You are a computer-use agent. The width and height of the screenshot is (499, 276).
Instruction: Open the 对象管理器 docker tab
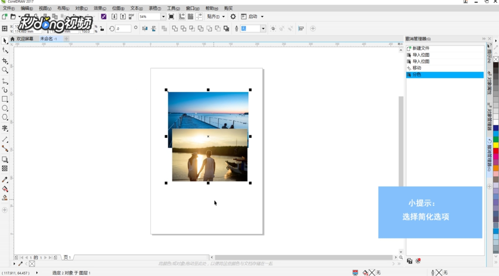489,117
